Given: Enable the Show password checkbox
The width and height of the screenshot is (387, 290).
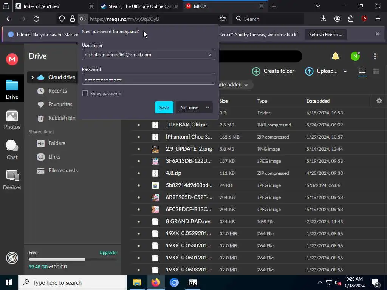Looking at the screenshot, I should (85, 94).
